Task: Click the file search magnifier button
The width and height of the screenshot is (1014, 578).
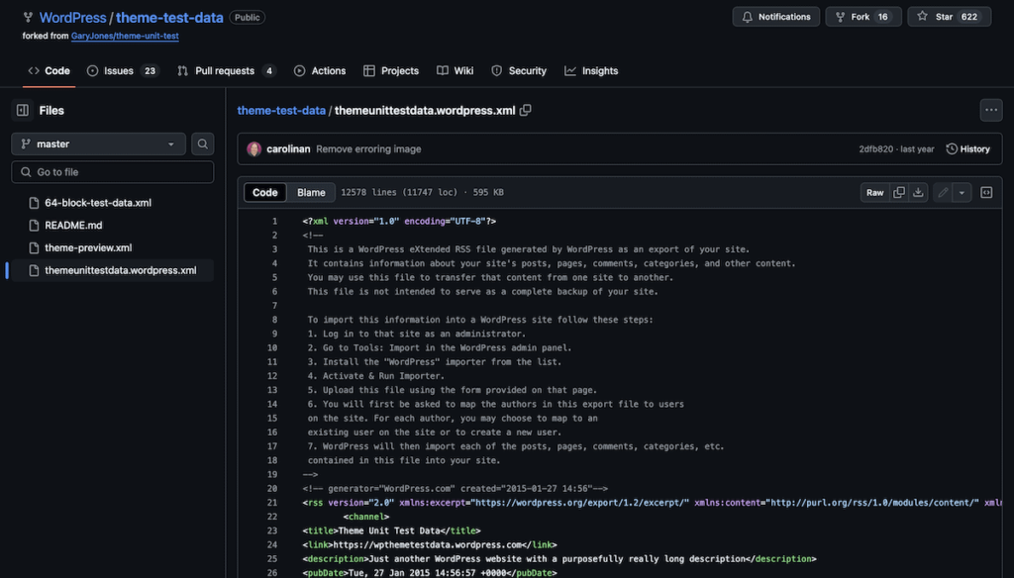Action: pyautogui.click(x=202, y=144)
